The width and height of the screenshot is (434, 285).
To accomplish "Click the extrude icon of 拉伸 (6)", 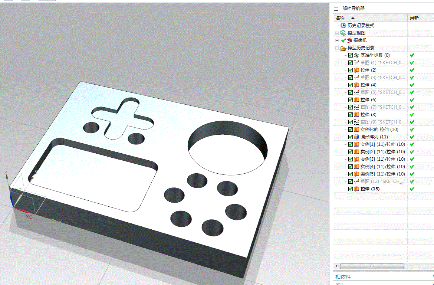I will (356, 100).
